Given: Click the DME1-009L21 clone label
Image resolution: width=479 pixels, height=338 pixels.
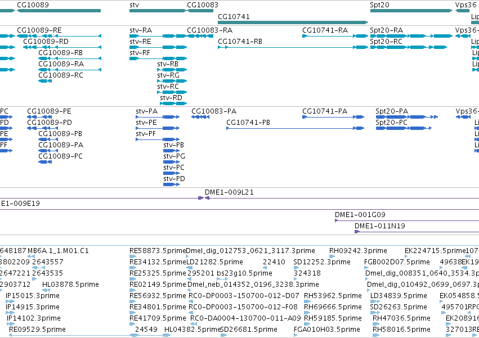Looking at the screenshot, I should click(229, 192).
